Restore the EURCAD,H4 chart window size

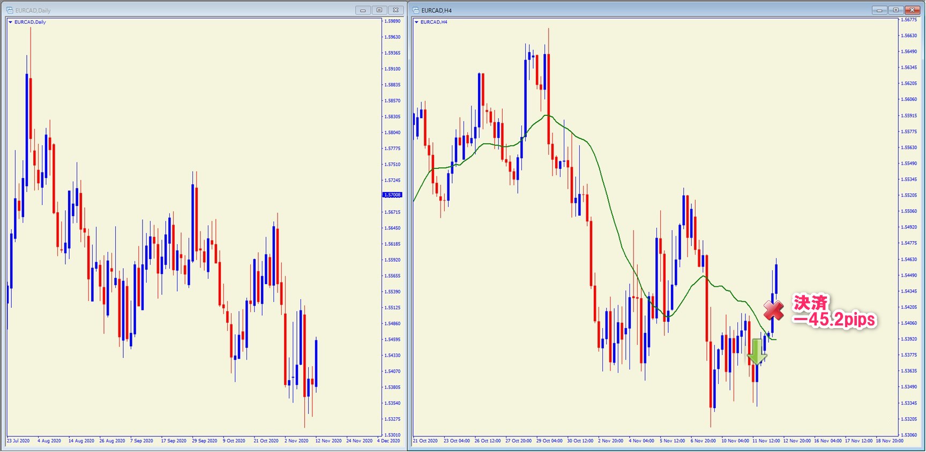point(896,10)
